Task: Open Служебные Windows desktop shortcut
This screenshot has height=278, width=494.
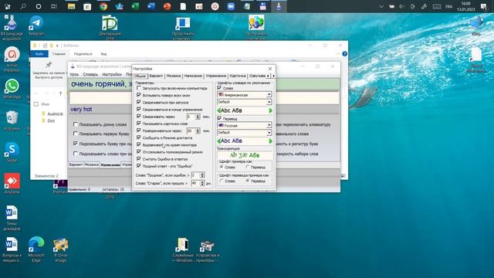Action: [x=183, y=250]
